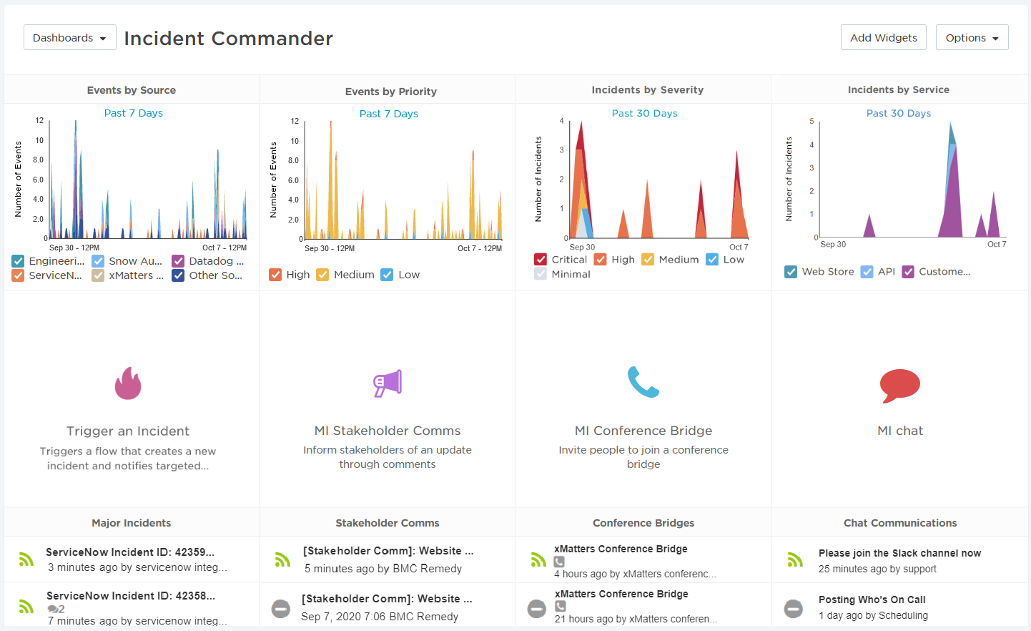Open the Dashboards menu
The width and height of the screenshot is (1031, 631).
(69, 37)
